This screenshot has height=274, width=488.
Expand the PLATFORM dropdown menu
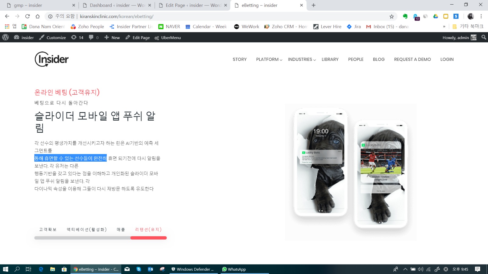[x=269, y=59]
